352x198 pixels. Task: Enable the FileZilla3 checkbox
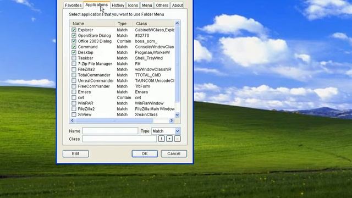click(x=74, y=69)
